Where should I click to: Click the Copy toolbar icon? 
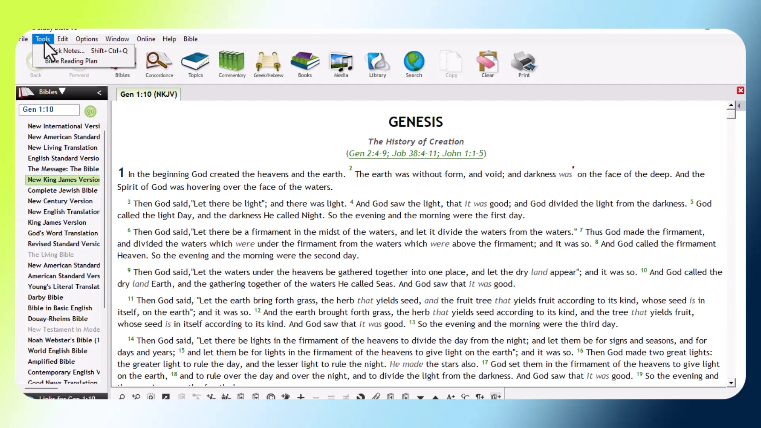(x=451, y=65)
